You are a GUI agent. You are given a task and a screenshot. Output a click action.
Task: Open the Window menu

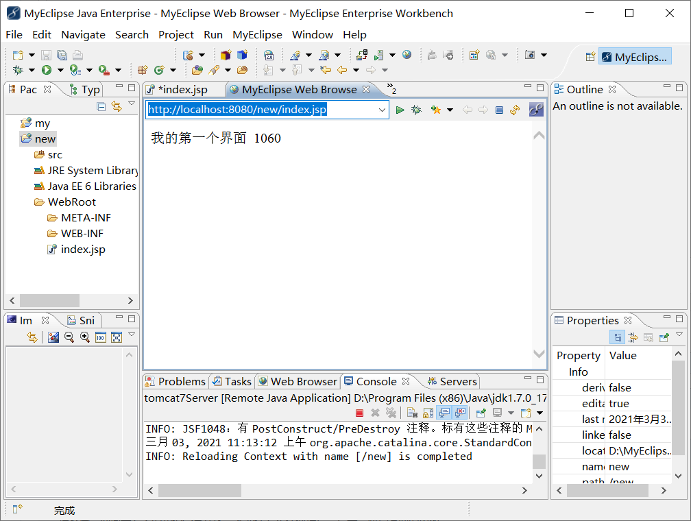(x=312, y=34)
